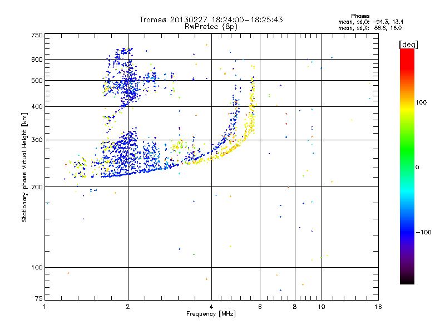Select the 'RwPretec (8p)' subtitle text

(x=211, y=27)
